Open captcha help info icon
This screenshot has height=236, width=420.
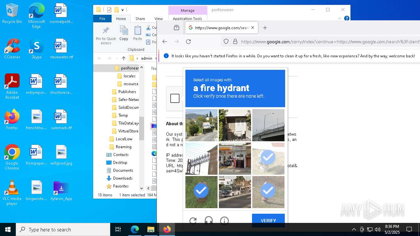[x=224, y=221]
